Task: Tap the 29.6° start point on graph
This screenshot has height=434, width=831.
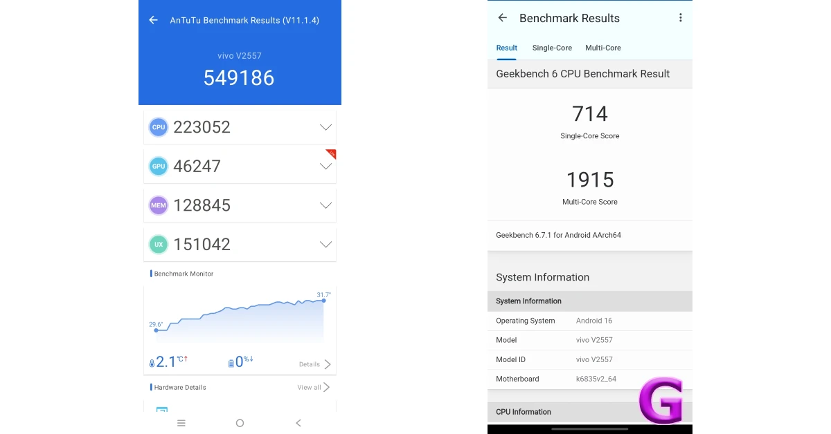Action: coord(156,330)
